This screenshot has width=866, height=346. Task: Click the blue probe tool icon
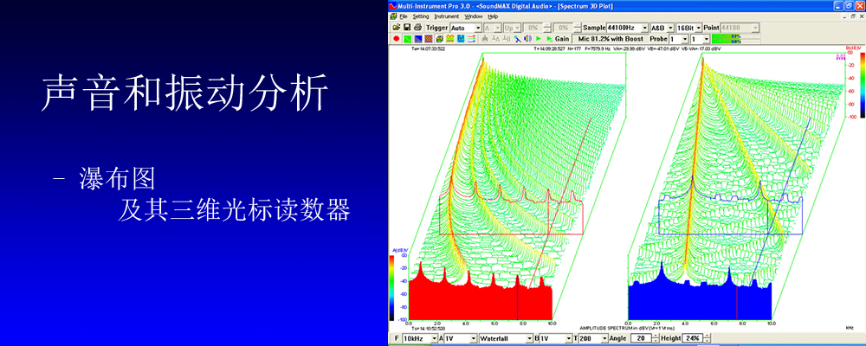click(518, 39)
